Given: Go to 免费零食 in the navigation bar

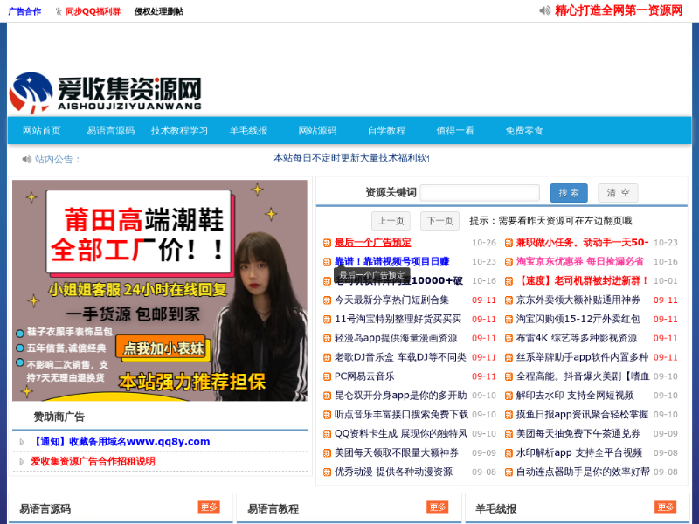Looking at the screenshot, I should [x=524, y=131].
